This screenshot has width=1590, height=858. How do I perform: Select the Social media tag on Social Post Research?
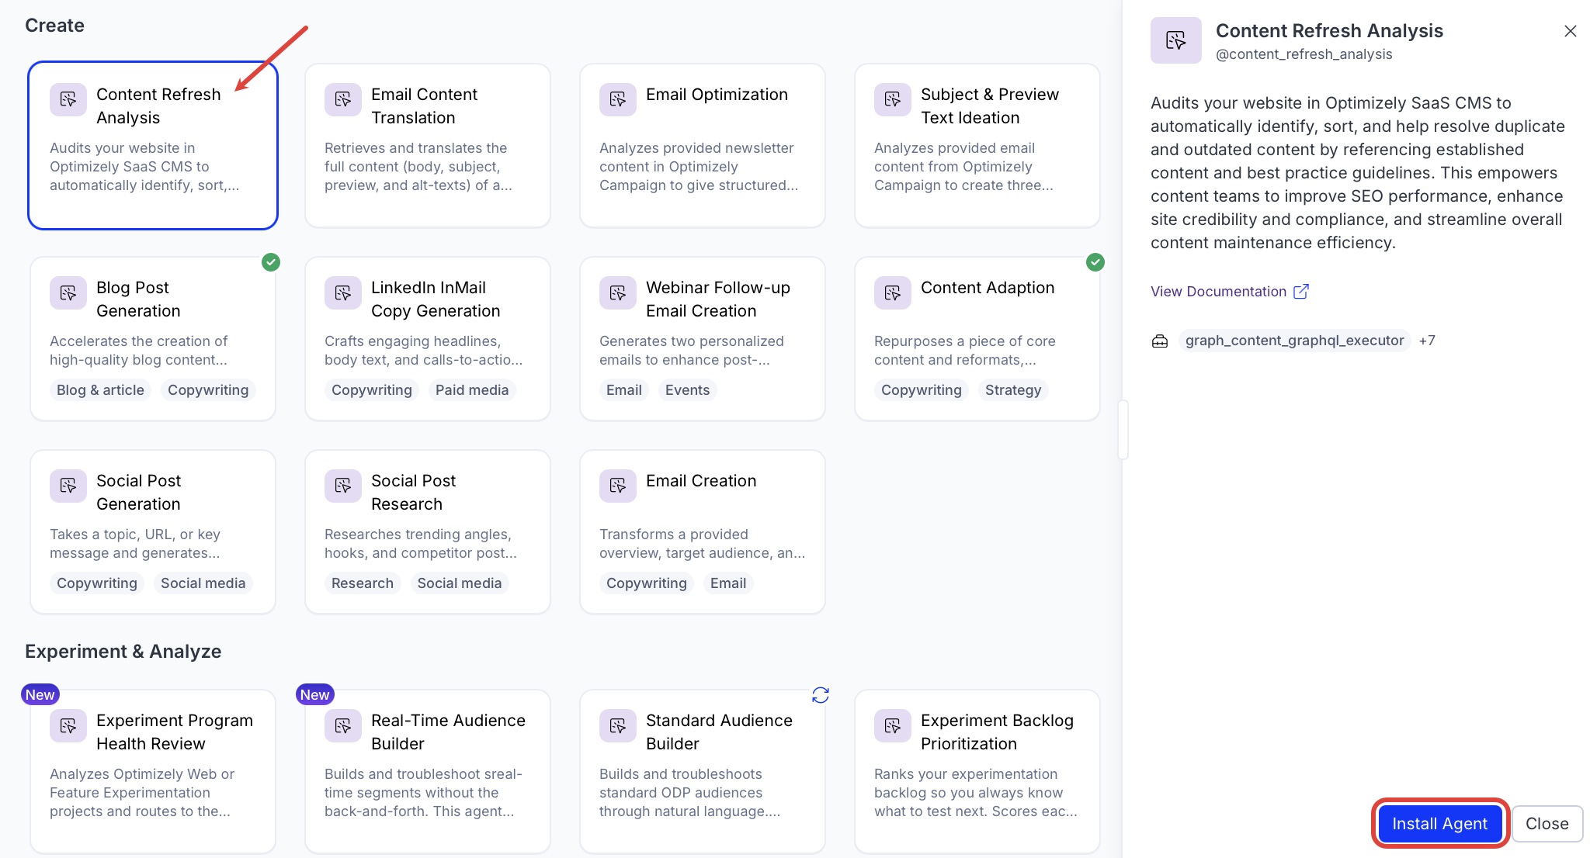click(x=460, y=583)
